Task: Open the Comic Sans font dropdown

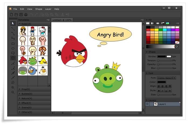Action: pyautogui.click(x=174, y=78)
